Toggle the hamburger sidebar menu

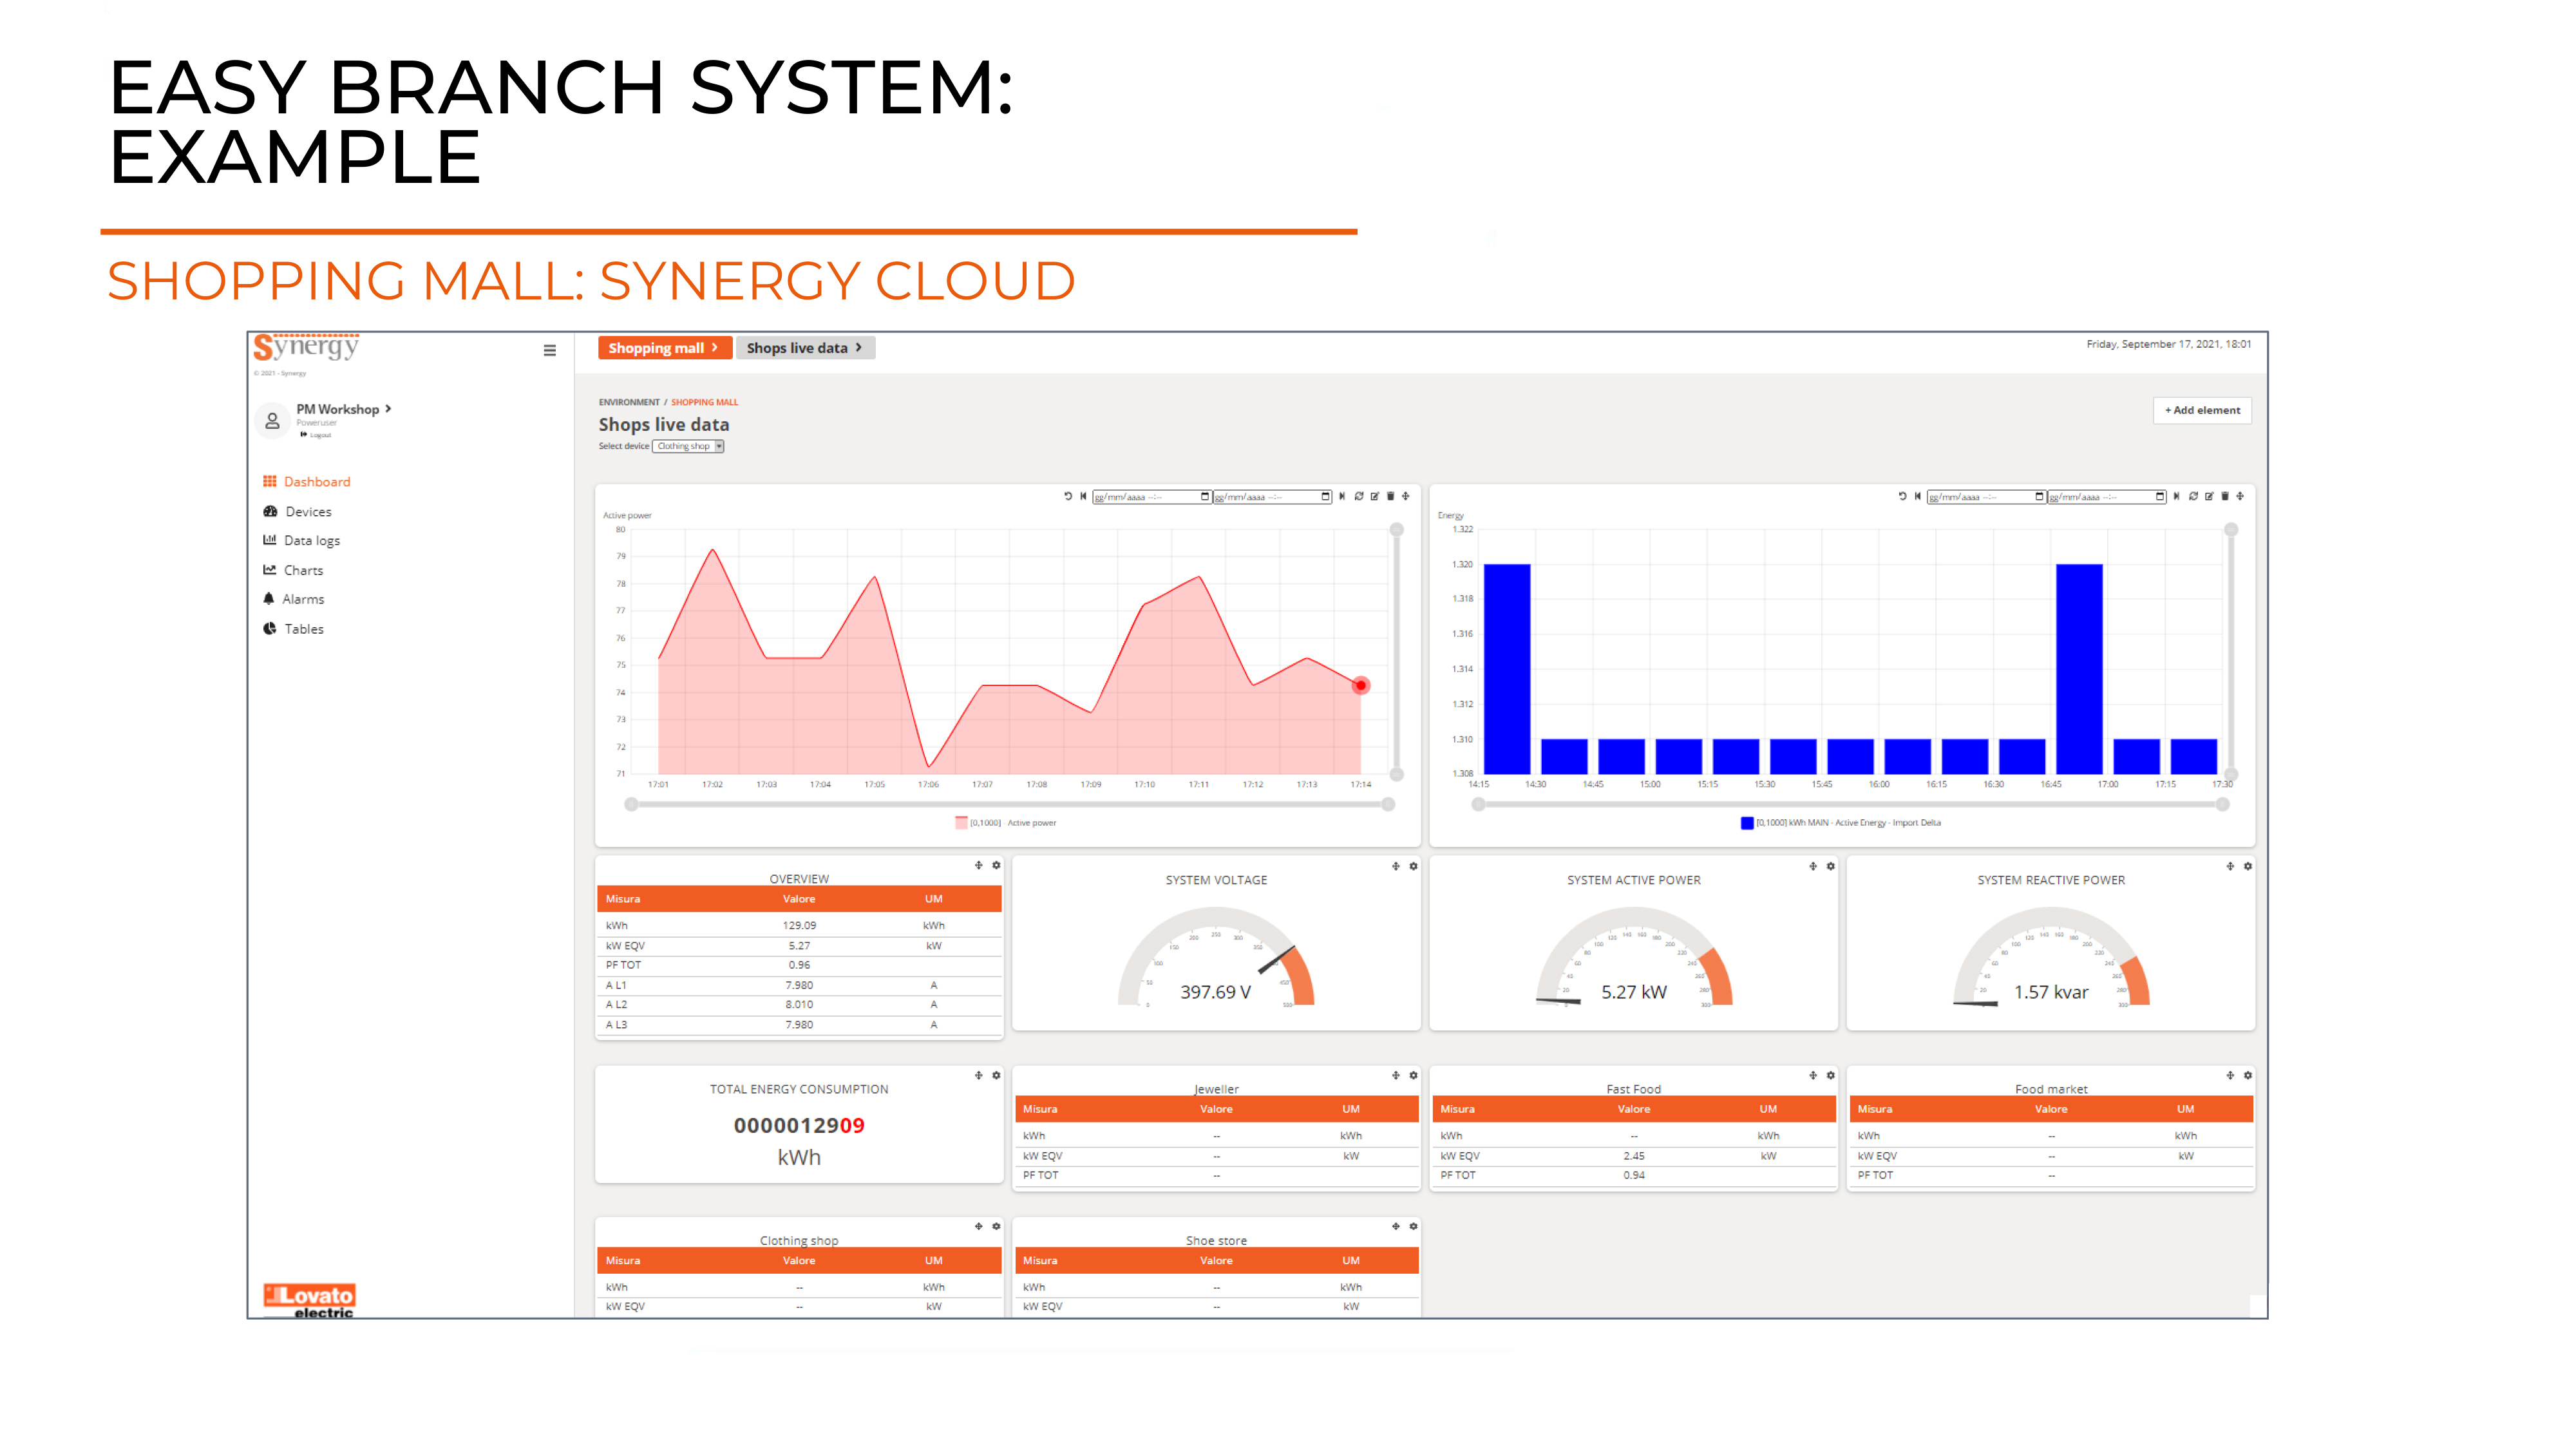[x=549, y=350]
